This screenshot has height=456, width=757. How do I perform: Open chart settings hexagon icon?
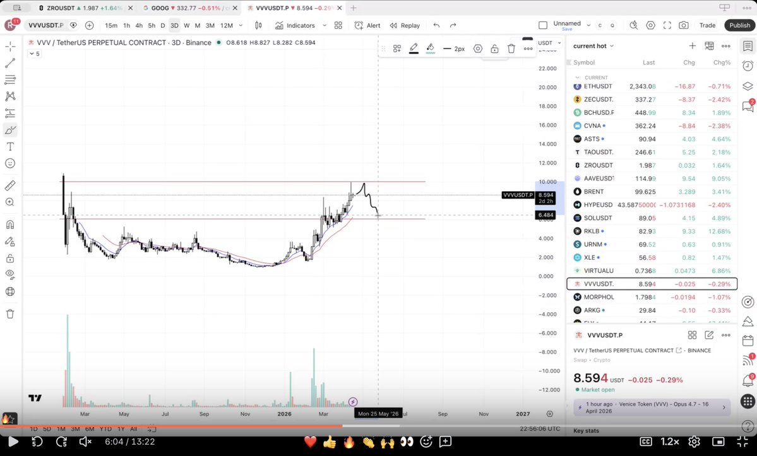pos(651,25)
